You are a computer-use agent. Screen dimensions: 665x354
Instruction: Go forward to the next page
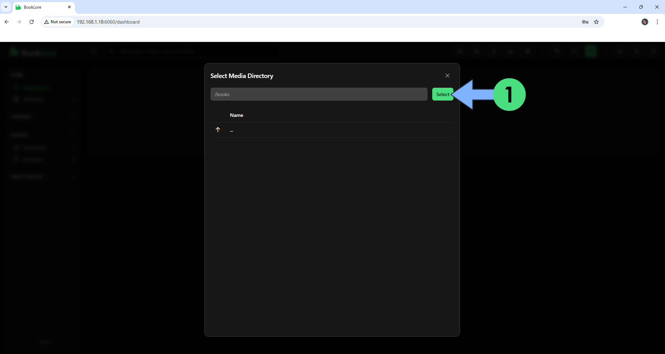pos(19,22)
